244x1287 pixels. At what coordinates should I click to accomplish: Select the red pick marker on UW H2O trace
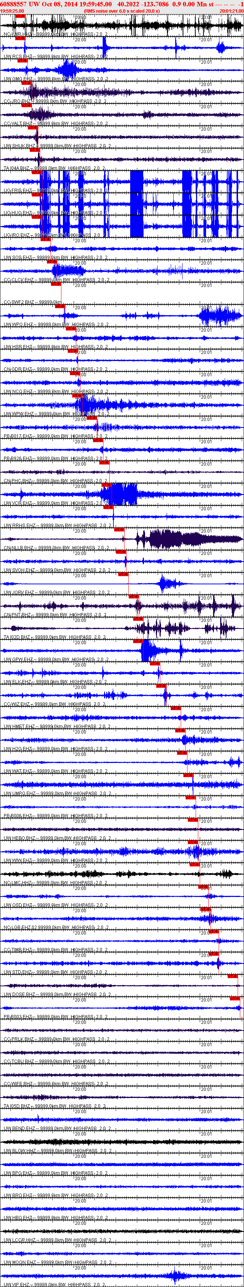pyautogui.click(x=180, y=731)
